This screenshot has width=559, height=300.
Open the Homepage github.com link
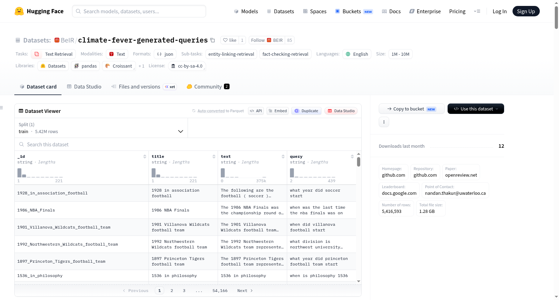[393, 172]
